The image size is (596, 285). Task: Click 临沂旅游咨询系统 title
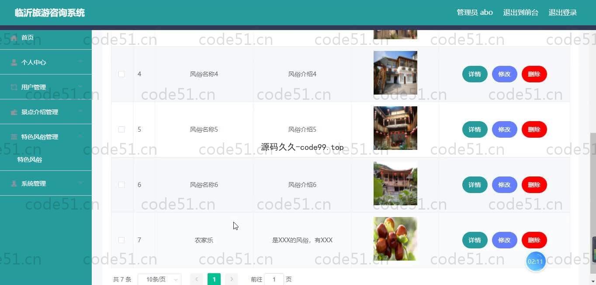click(x=50, y=13)
